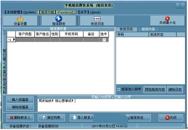Click the 删除联系人 red X icon
This screenshot has height=130, width=188.
coord(12,118)
